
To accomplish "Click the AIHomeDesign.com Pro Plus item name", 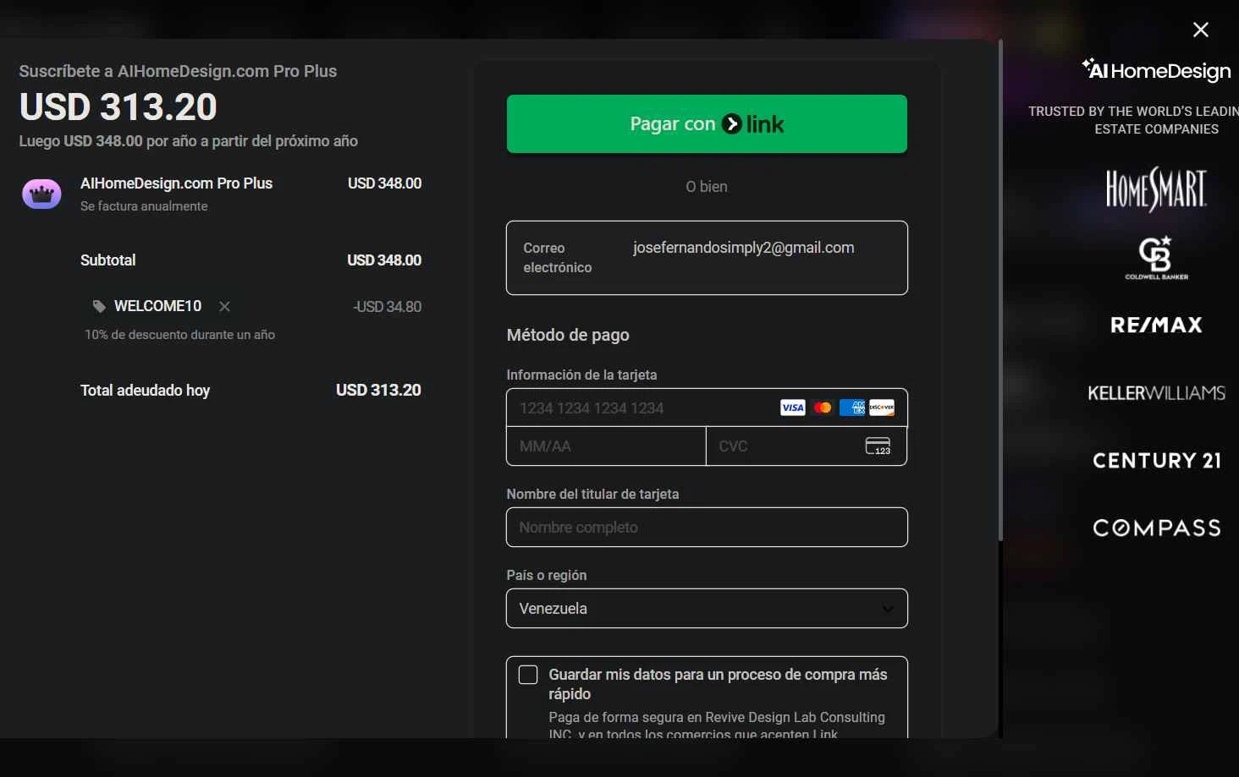I will 176,183.
